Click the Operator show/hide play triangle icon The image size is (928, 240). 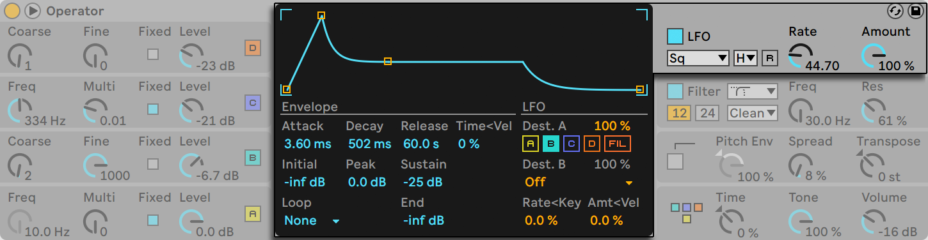pos(33,11)
